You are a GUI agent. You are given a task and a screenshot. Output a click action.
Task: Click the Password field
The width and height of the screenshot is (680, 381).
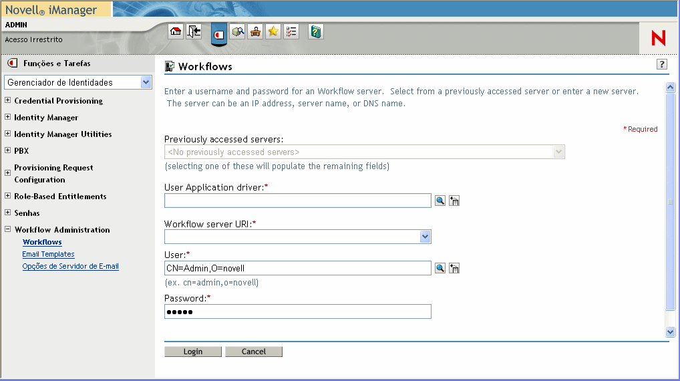click(x=297, y=311)
